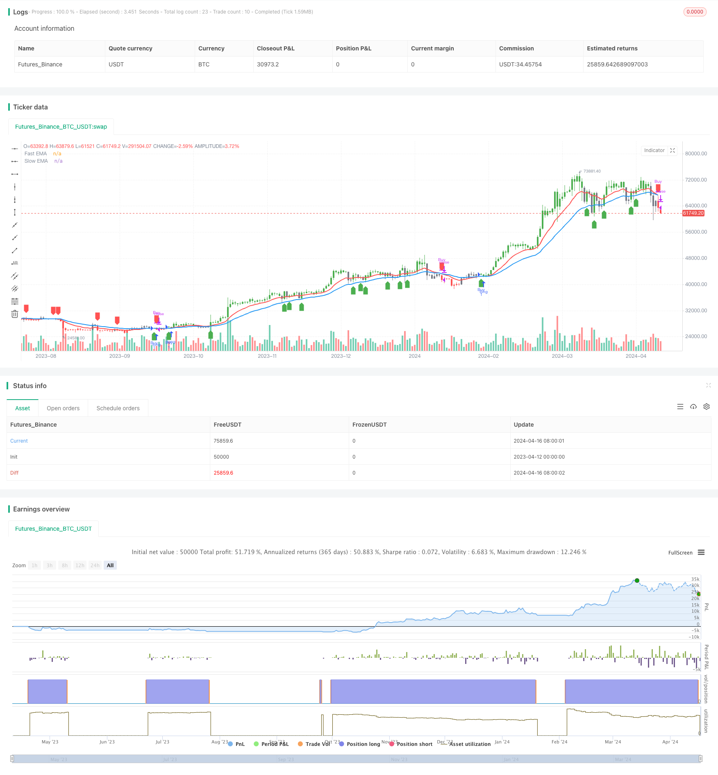Screen dimensions: 718x775
Task: Open the Status info list view icon
Action: click(680, 407)
